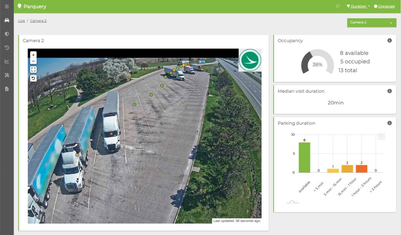Open the tools icon in the sidebar
Screen dimensions: 401x235
7,75
